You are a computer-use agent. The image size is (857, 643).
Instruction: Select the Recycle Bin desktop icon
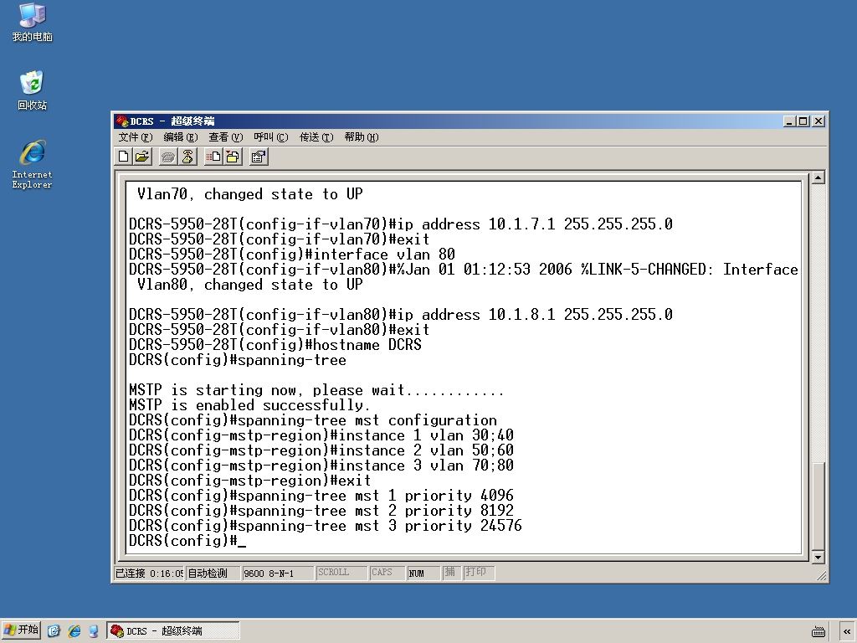(x=33, y=90)
